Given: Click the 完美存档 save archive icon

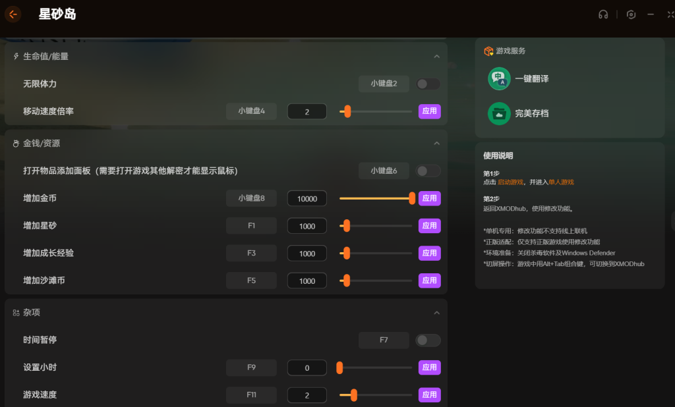Looking at the screenshot, I should click(x=499, y=113).
